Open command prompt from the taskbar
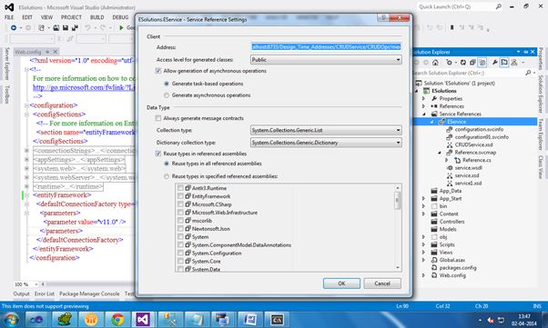Screen dimensions: 548x328 [277, 319]
